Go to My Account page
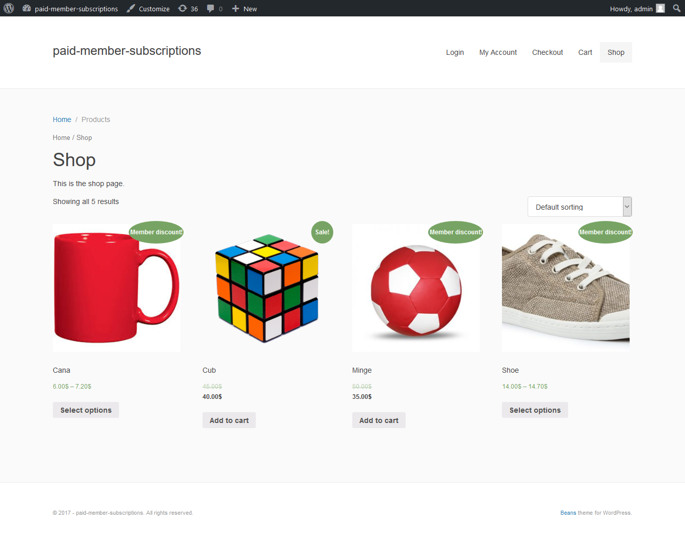Viewport: 685px width, 545px height. coord(498,52)
